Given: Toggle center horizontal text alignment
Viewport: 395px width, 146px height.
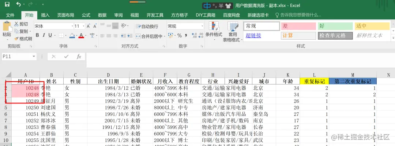Looking at the screenshot, I should coord(109,36).
